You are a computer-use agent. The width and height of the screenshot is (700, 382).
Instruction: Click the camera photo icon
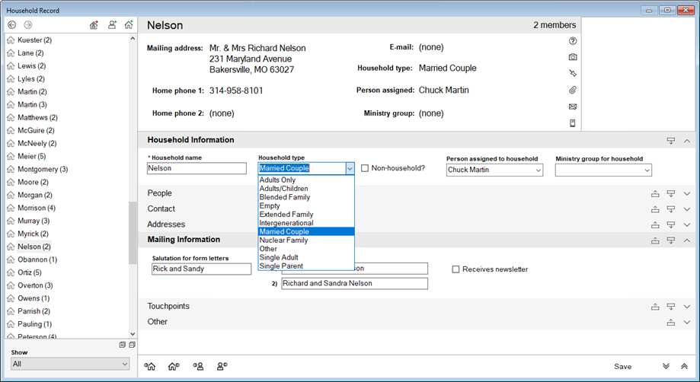[x=573, y=57]
